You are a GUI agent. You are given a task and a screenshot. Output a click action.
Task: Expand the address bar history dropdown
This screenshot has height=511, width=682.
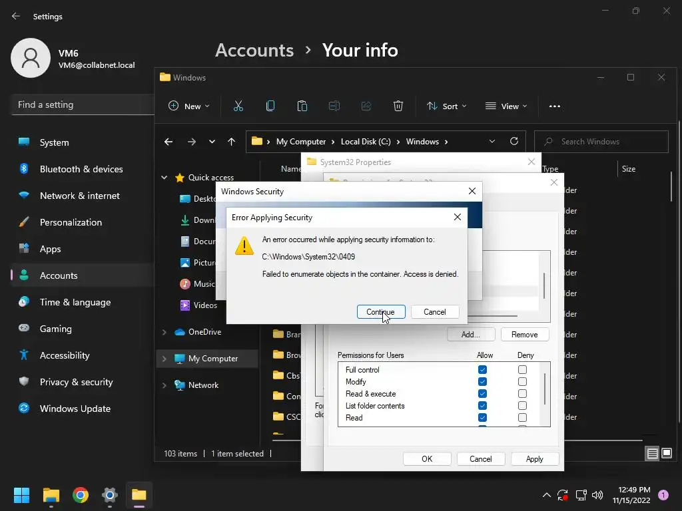pos(492,142)
